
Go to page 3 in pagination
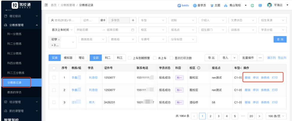[x=218, y=116]
